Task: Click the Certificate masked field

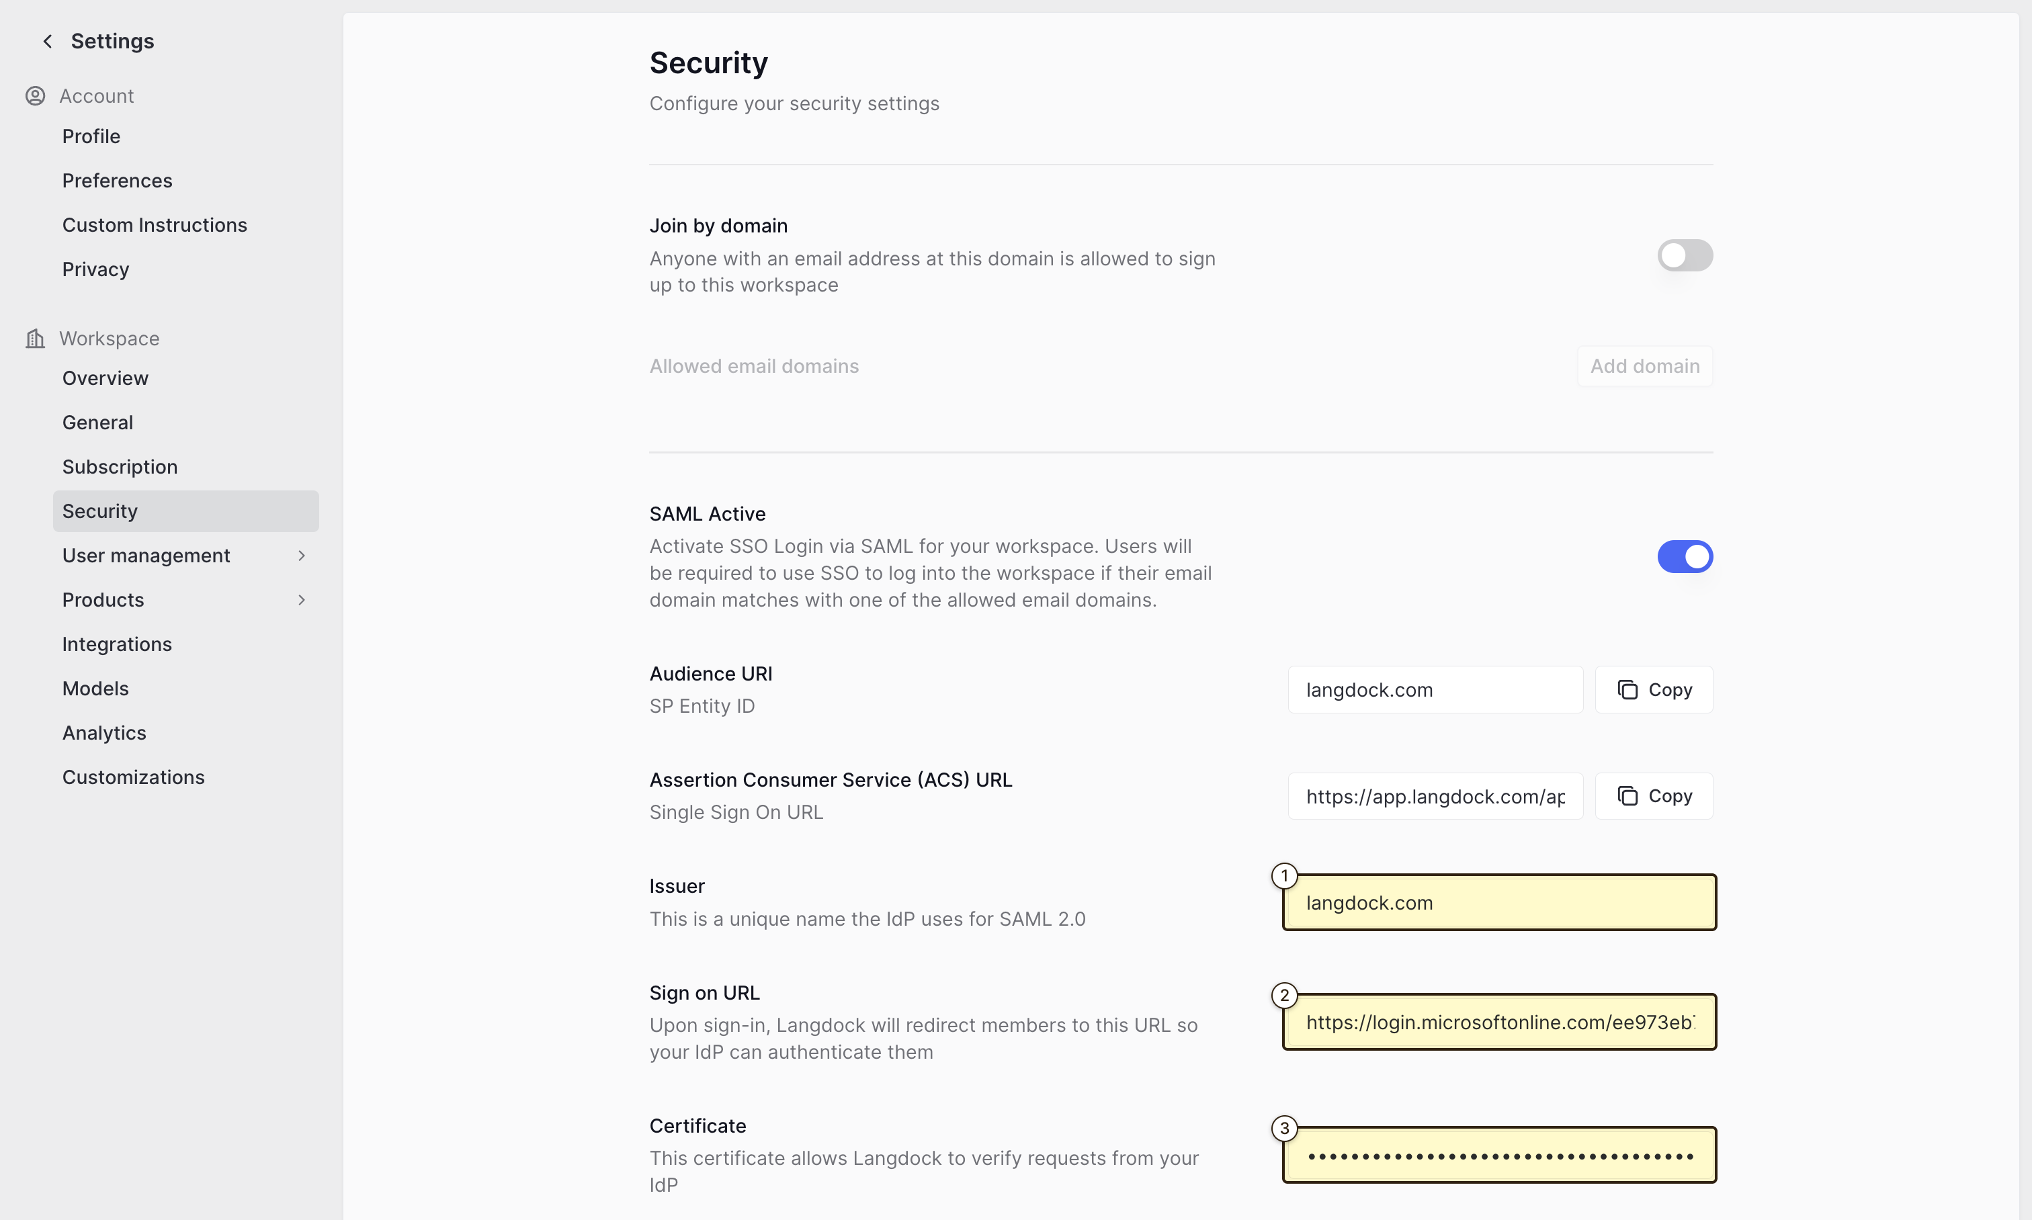Action: coord(1499,1155)
